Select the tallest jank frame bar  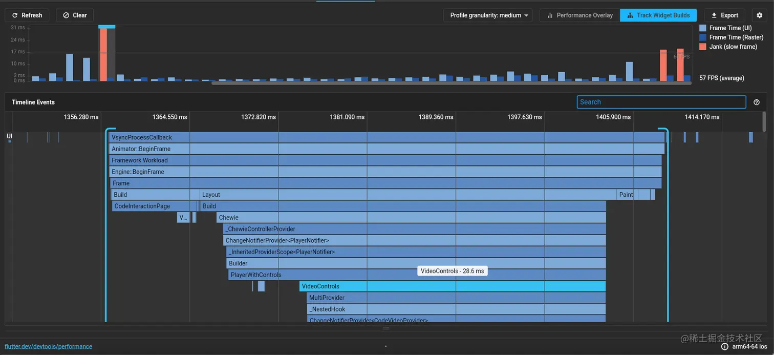click(x=103, y=54)
